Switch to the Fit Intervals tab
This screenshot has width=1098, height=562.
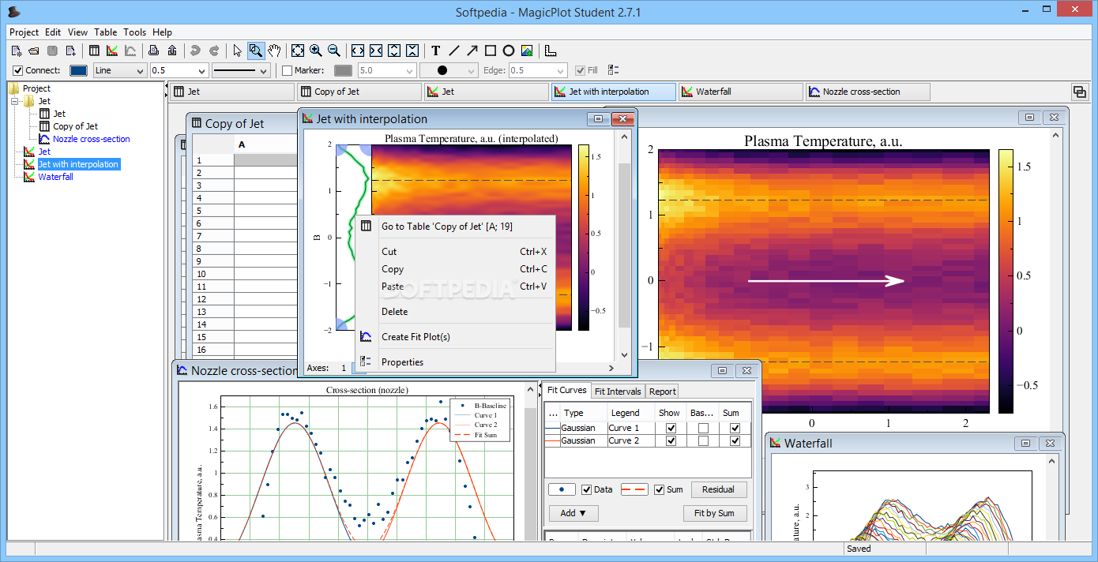click(x=618, y=391)
